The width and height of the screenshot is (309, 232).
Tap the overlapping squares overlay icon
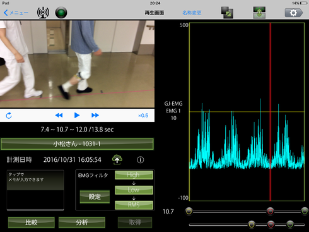click(227, 13)
